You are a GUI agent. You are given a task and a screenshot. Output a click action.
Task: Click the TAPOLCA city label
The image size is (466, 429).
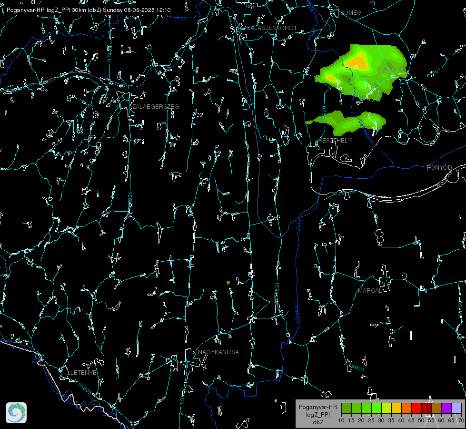(394, 69)
